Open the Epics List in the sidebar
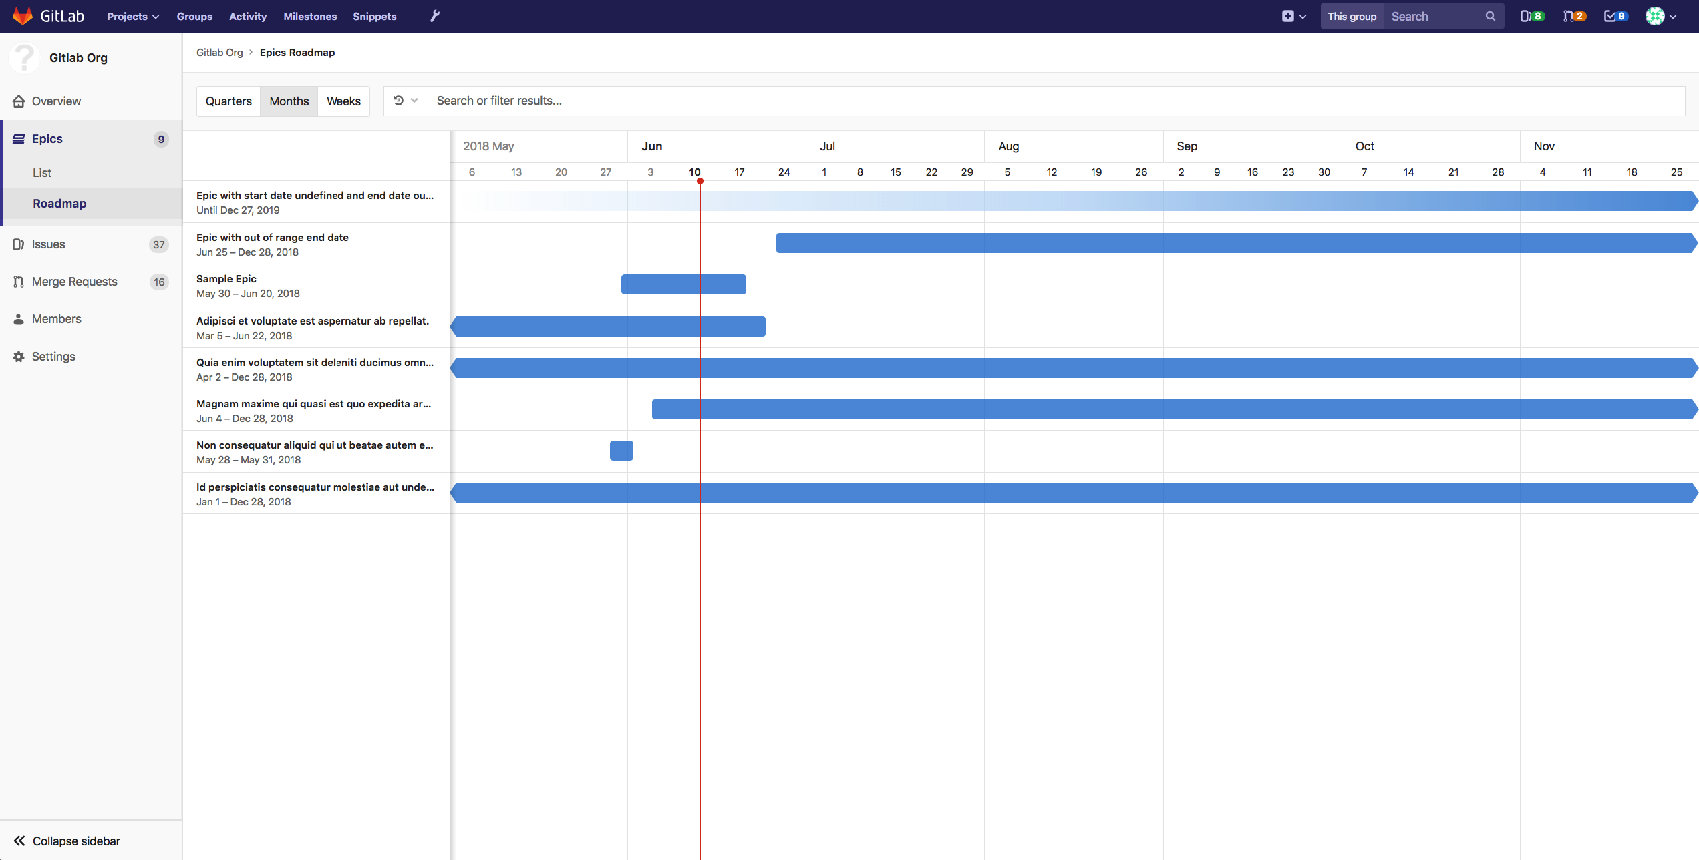 click(42, 172)
